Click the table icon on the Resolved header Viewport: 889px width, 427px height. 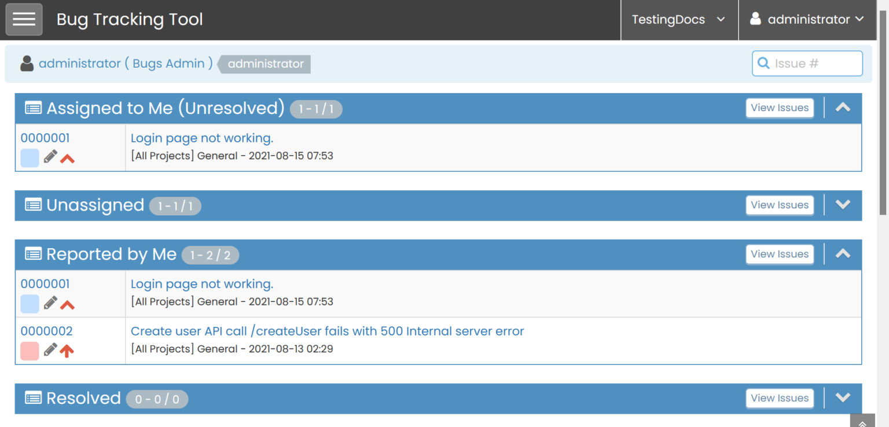[x=33, y=398]
